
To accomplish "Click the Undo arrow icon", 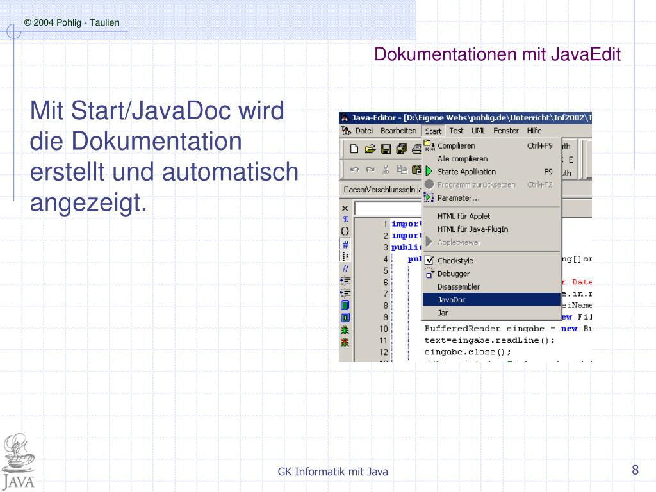I will 354,169.
